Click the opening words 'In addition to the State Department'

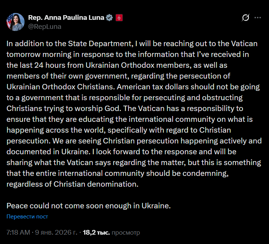69,44
